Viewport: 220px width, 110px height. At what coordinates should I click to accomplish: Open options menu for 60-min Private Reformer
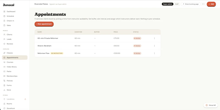pos(154,38)
